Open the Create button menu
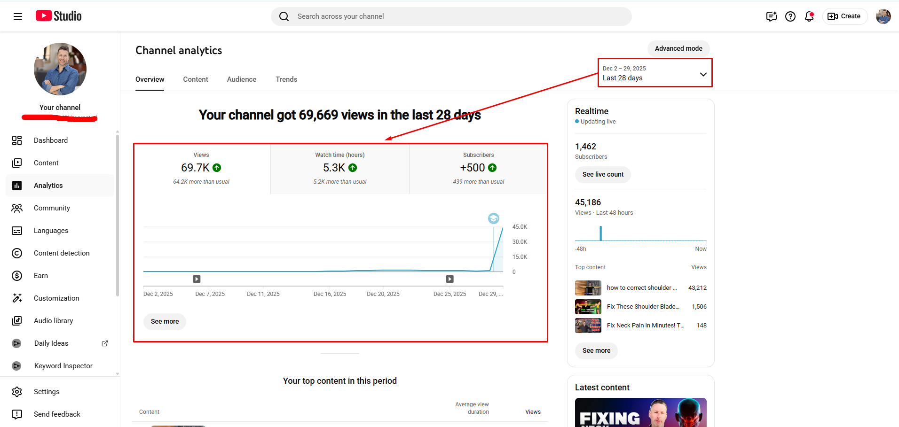Viewport: 899px width, 427px height. point(844,16)
